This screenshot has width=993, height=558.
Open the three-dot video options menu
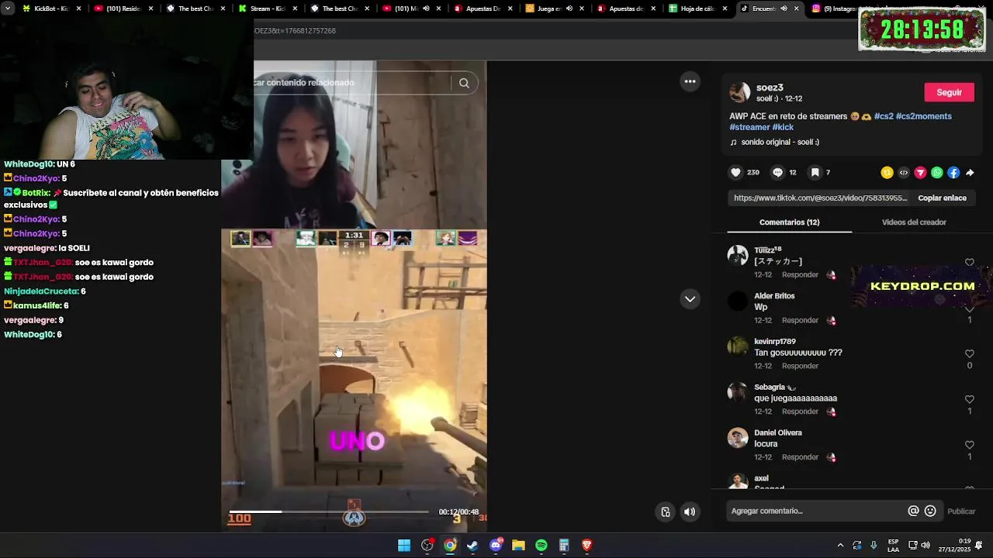690,81
